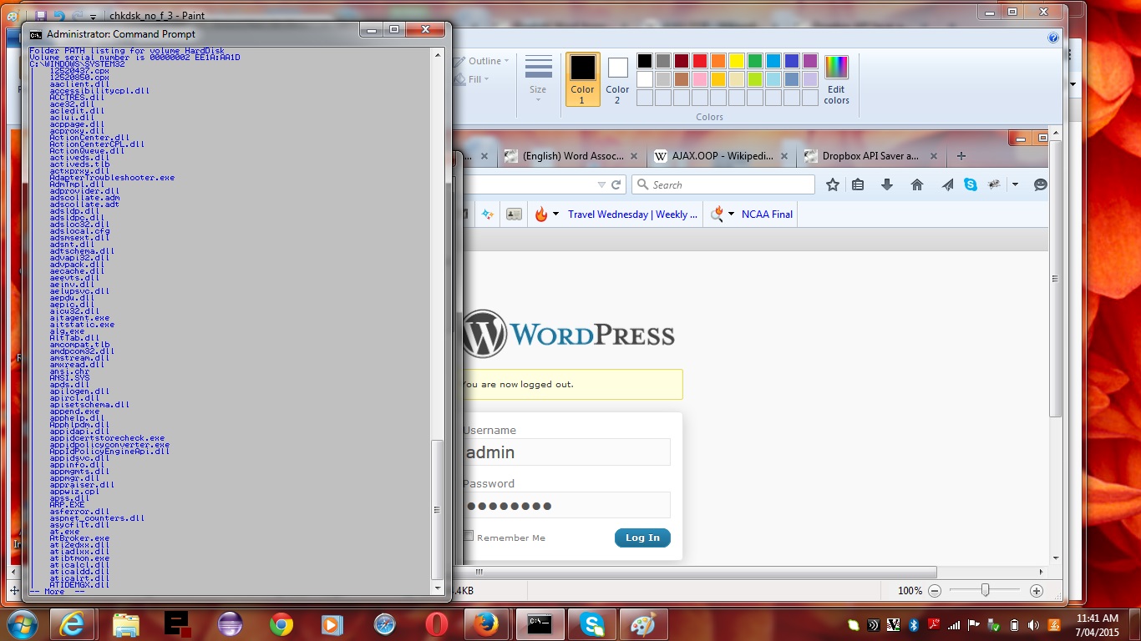Viewport: 1141px width, 641px height.
Task: Click the Paint help icon
Action: (1053, 38)
